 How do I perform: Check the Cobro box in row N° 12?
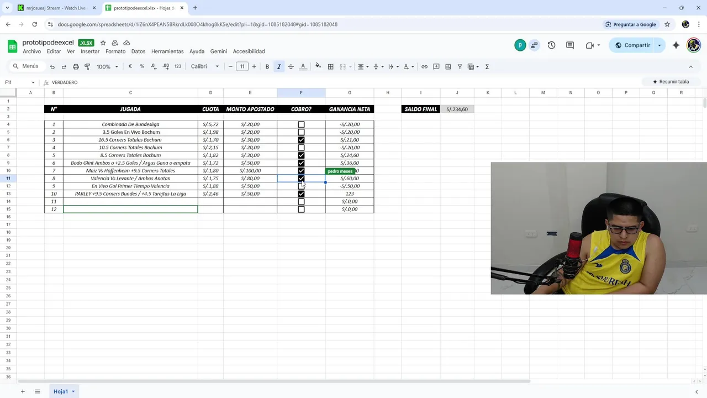pos(301,210)
